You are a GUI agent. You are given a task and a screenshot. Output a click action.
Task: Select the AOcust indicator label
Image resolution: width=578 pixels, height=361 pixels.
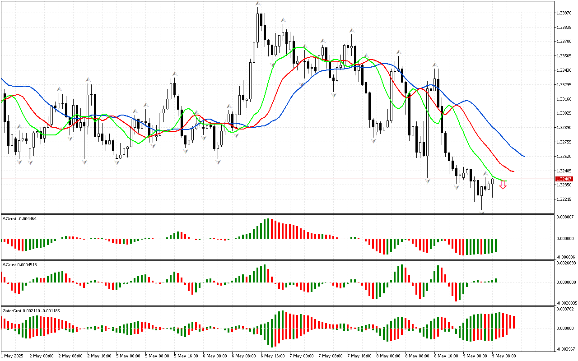tap(19, 219)
